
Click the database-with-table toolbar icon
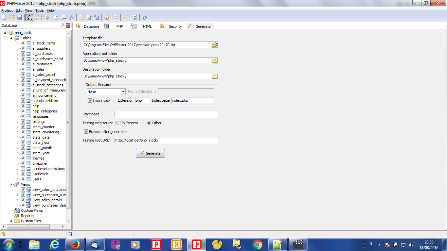pos(37,17)
